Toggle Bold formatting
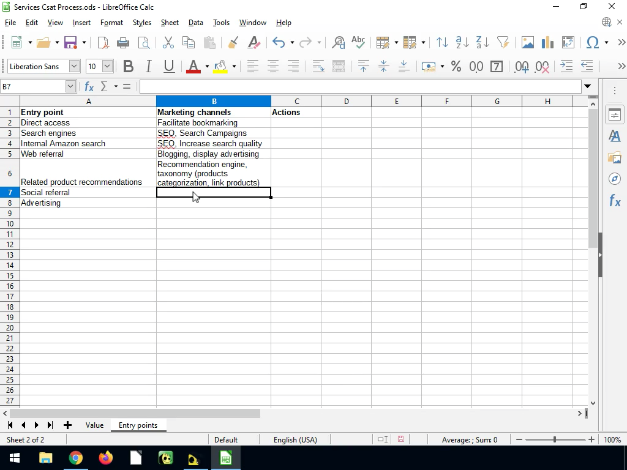Viewport: 627px width, 470px height. (x=128, y=66)
